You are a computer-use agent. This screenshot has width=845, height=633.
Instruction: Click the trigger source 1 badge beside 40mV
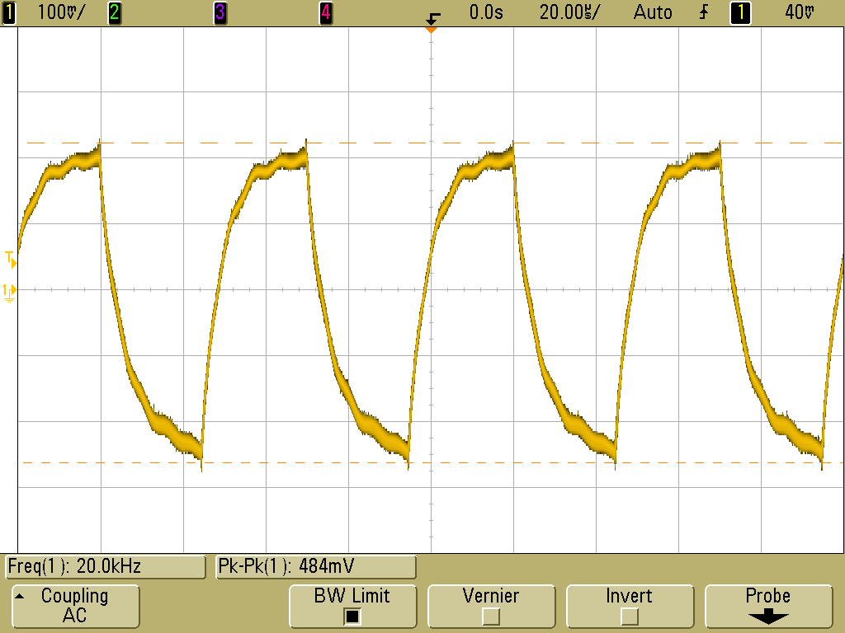739,12
